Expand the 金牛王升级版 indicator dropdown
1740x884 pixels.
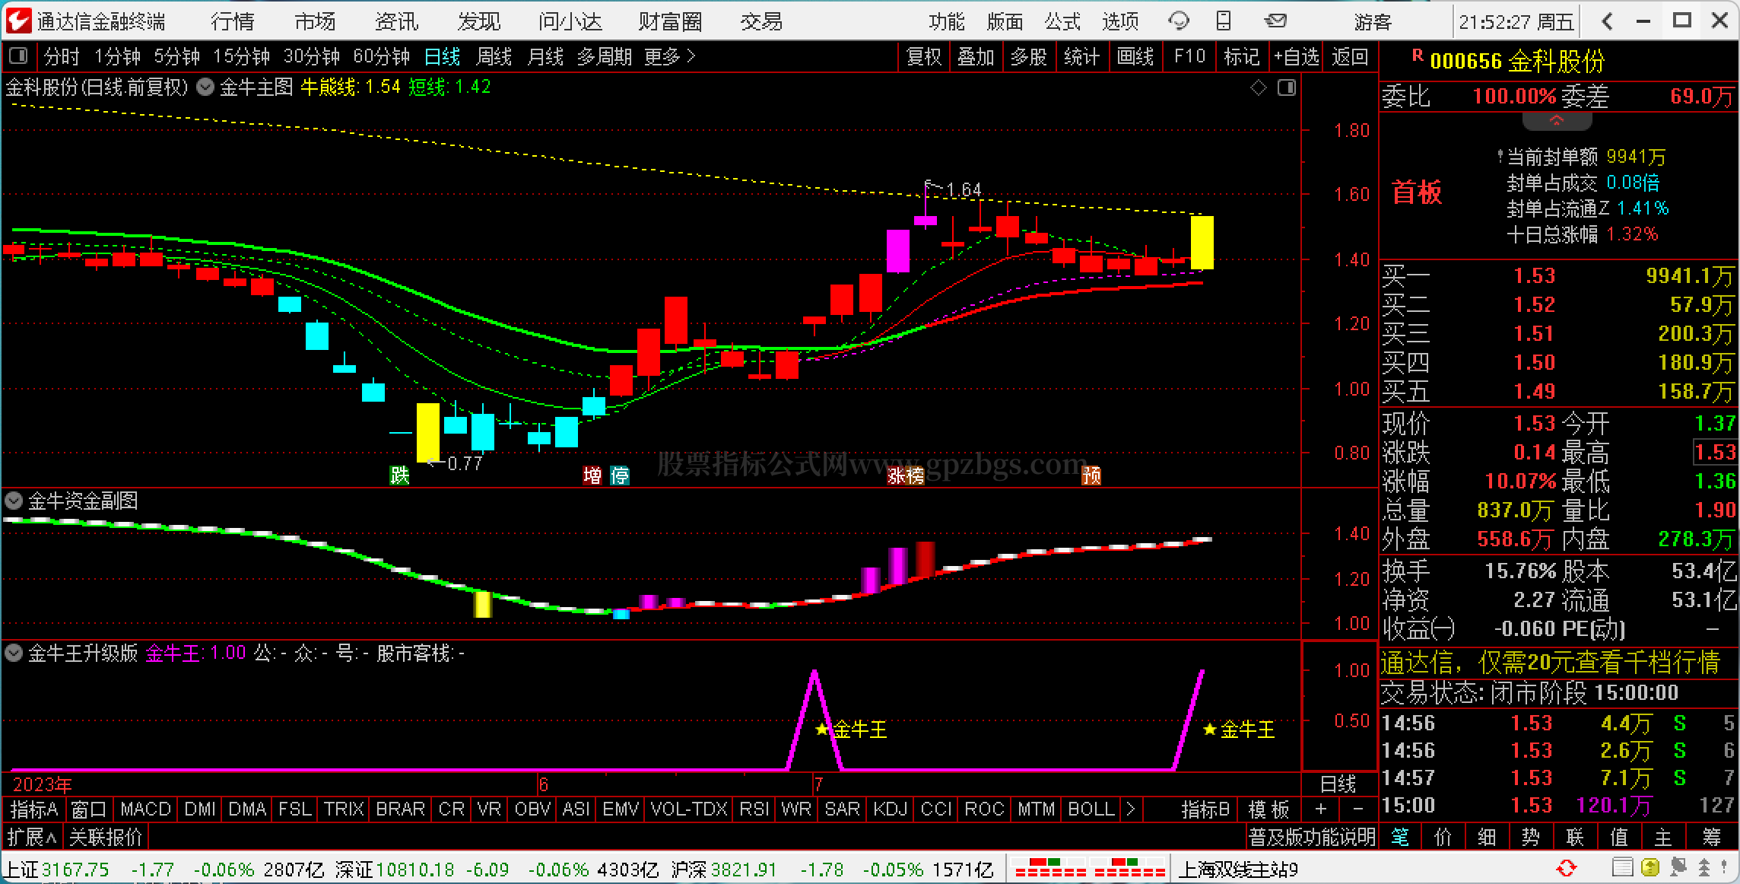(14, 653)
